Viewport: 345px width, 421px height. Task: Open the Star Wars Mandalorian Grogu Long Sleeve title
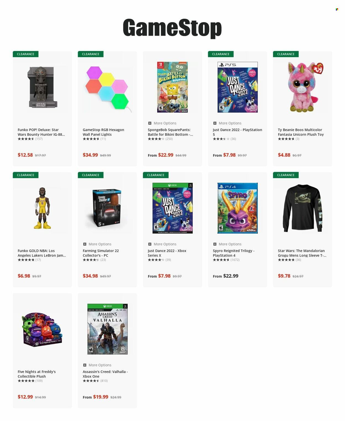(x=302, y=253)
